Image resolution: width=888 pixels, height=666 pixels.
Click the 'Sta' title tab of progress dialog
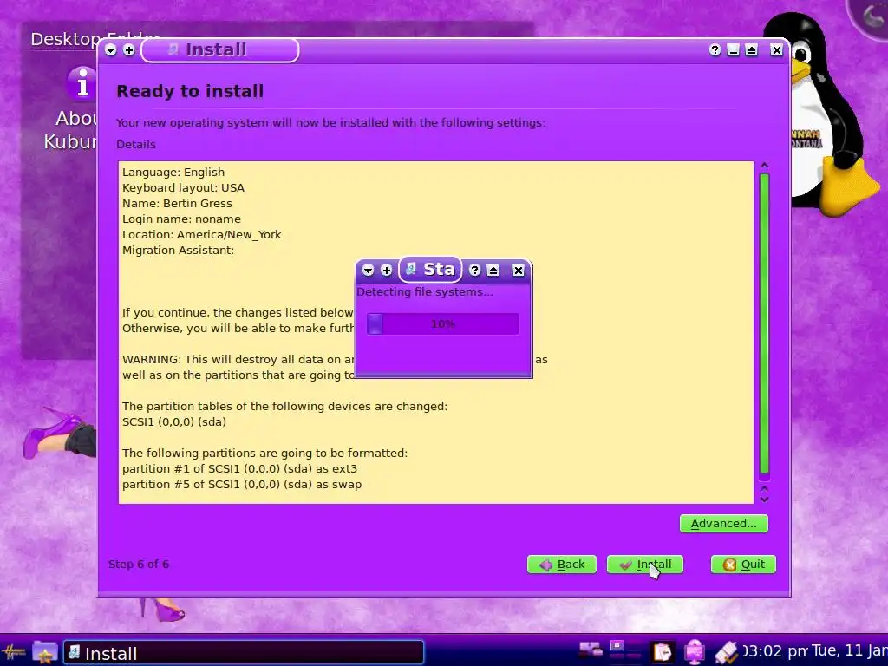[430, 270]
